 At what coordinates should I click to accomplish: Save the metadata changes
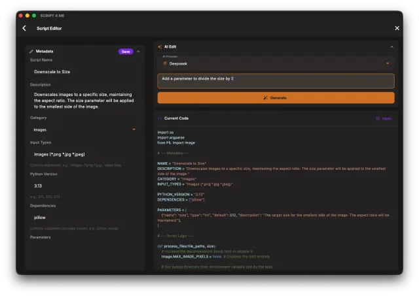click(x=126, y=52)
